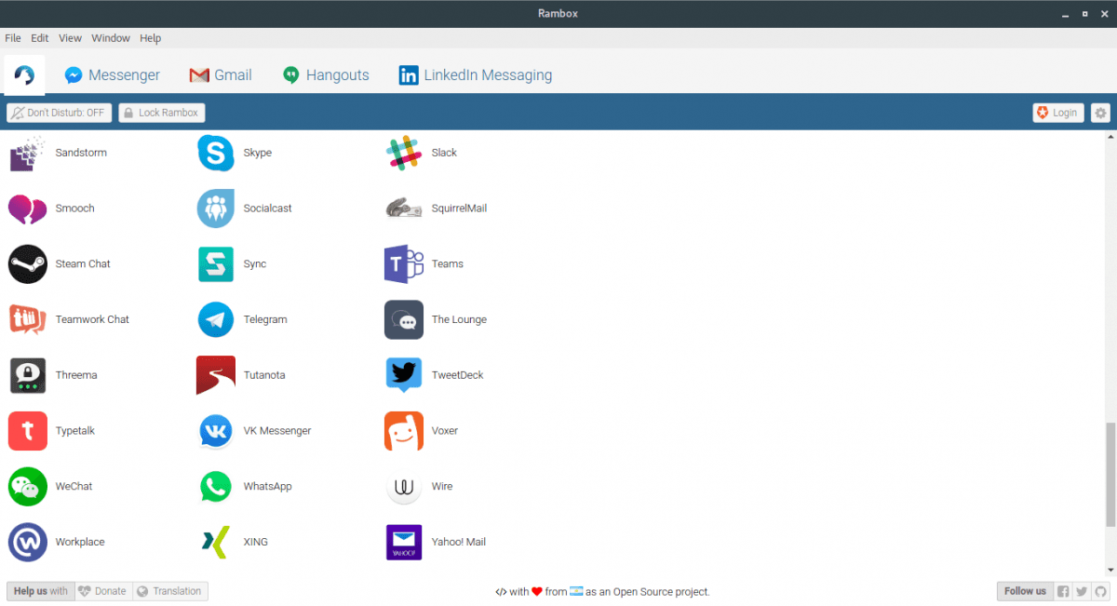Add The Lounge service icon

404,319
